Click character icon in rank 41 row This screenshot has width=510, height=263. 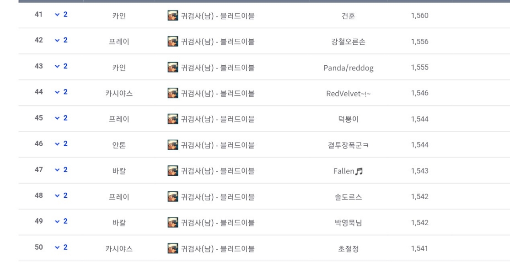coord(173,15)
